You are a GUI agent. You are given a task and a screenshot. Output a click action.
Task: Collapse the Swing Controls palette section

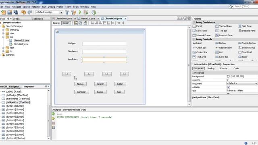(194, 39)
